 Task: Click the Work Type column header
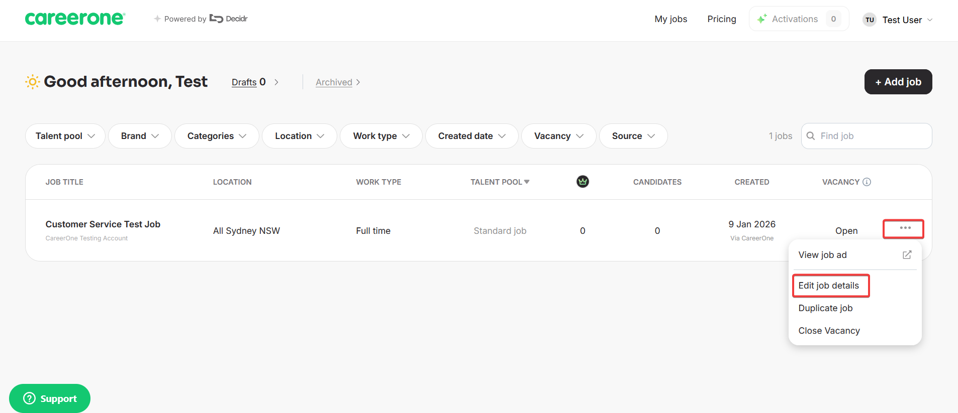378,182
